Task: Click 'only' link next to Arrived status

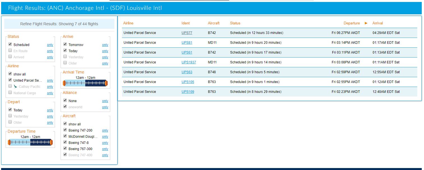Action: 50,57
